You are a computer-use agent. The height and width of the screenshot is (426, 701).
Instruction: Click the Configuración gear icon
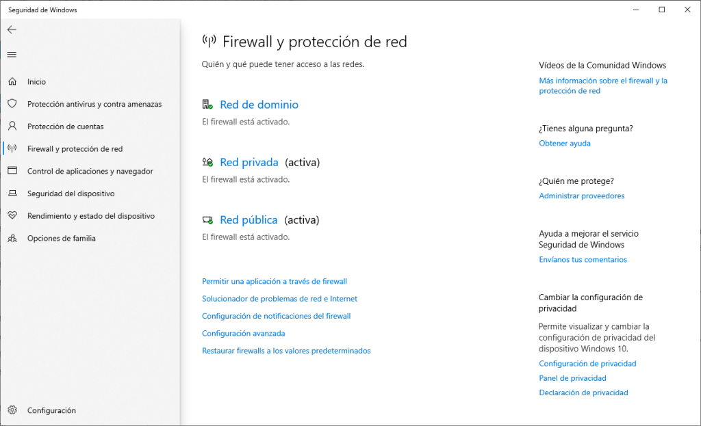point(12,410)
